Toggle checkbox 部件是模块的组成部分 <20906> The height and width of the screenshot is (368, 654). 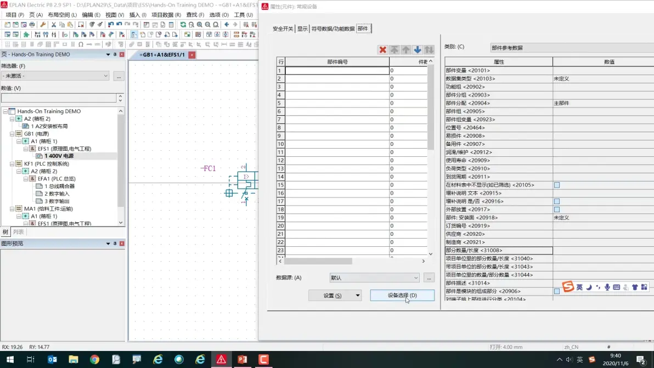pos(557,291)
